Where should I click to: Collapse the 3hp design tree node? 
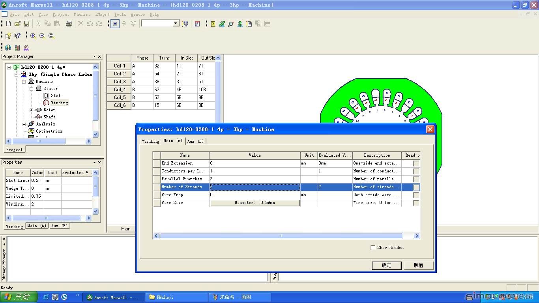pyautogui.click(x=17, y=74)
